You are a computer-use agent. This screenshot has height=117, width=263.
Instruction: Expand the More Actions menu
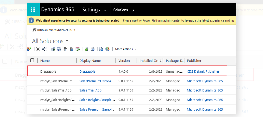[126, 49]
